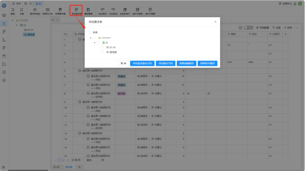Open the settings gear in left sidebar

coord(4,72)
